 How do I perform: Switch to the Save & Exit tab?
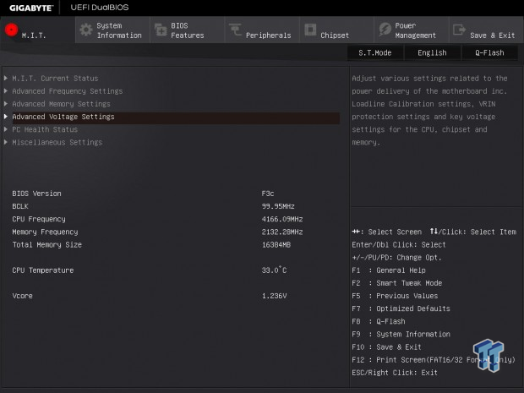click(486, 30)
